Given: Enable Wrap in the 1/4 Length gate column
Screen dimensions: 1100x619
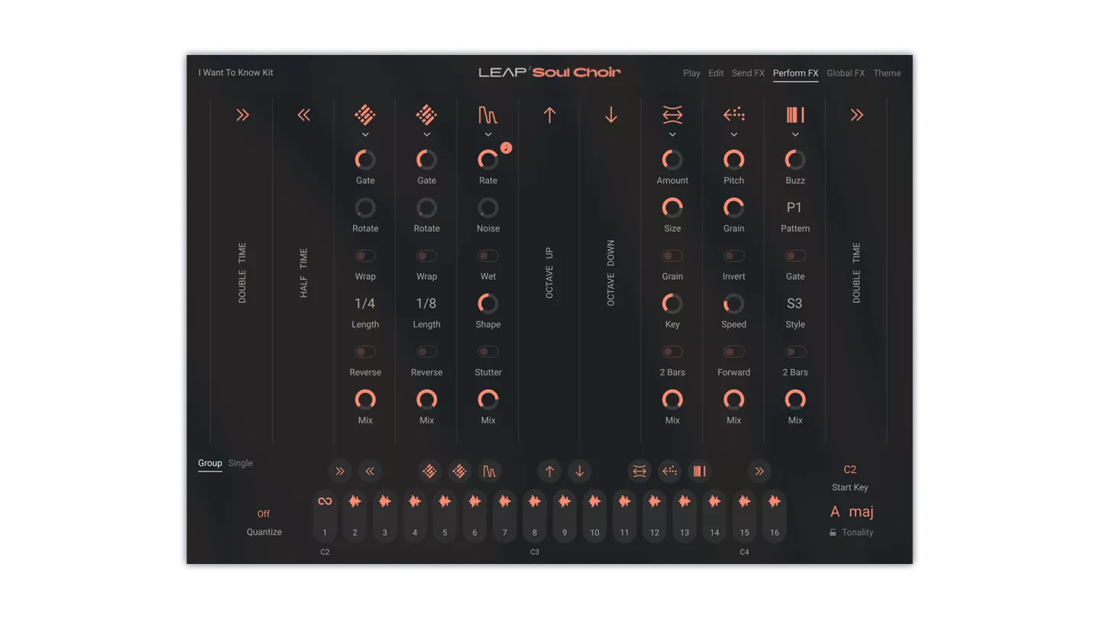Looking at the screenshot, I should pos(365,256).
